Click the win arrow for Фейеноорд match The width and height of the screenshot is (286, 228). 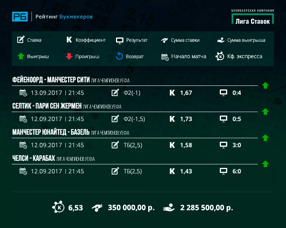(x=265, y=85)
